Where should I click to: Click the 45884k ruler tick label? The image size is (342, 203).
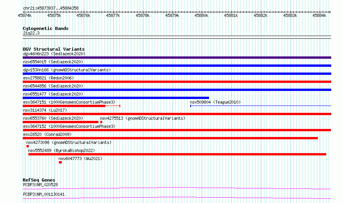[x=319, y=15]
